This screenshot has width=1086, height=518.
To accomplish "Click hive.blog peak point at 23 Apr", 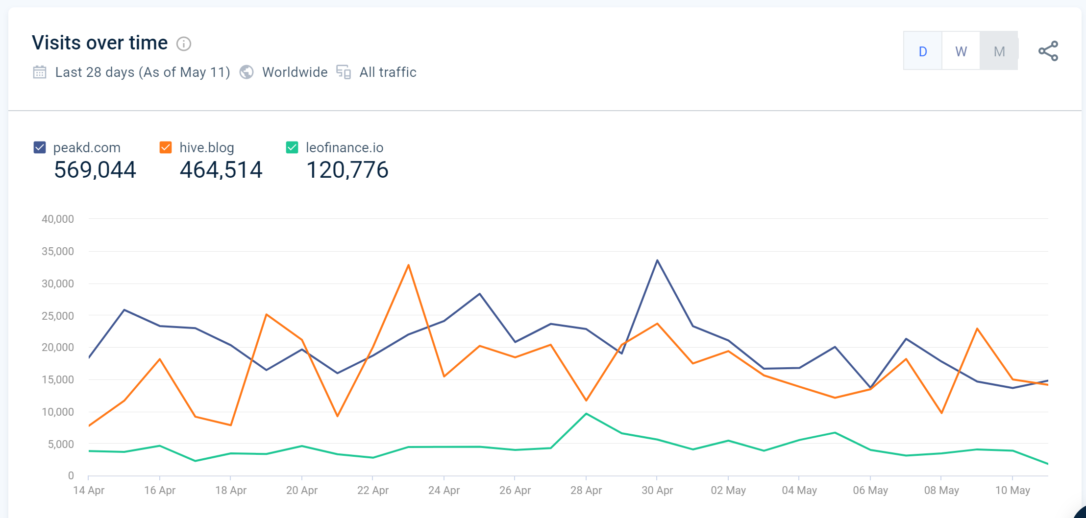I will [x=408, y=265].
